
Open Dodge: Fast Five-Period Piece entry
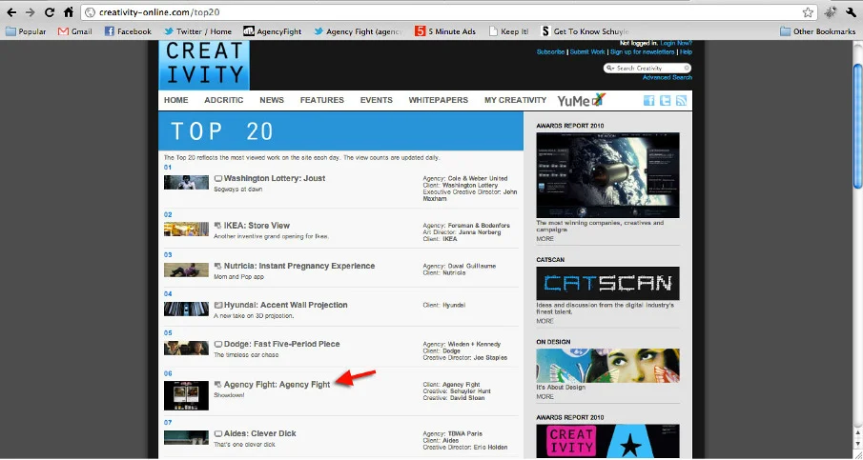coord(281,344)
